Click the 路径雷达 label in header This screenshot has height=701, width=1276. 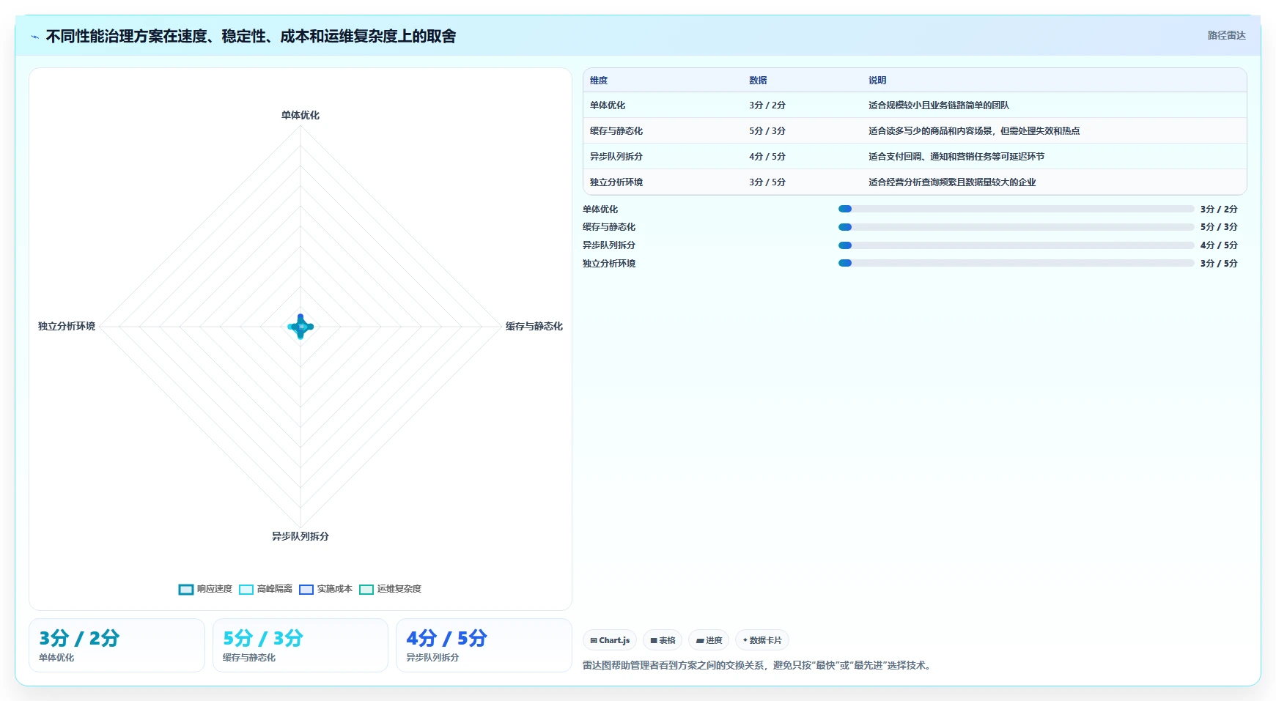click(x=1226, y=35)
